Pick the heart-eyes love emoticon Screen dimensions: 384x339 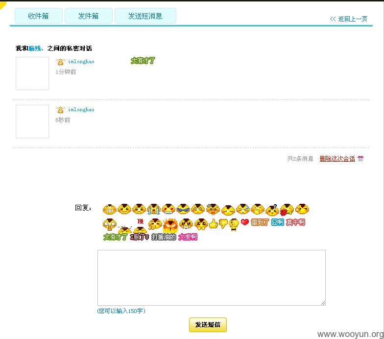[168, 209]
